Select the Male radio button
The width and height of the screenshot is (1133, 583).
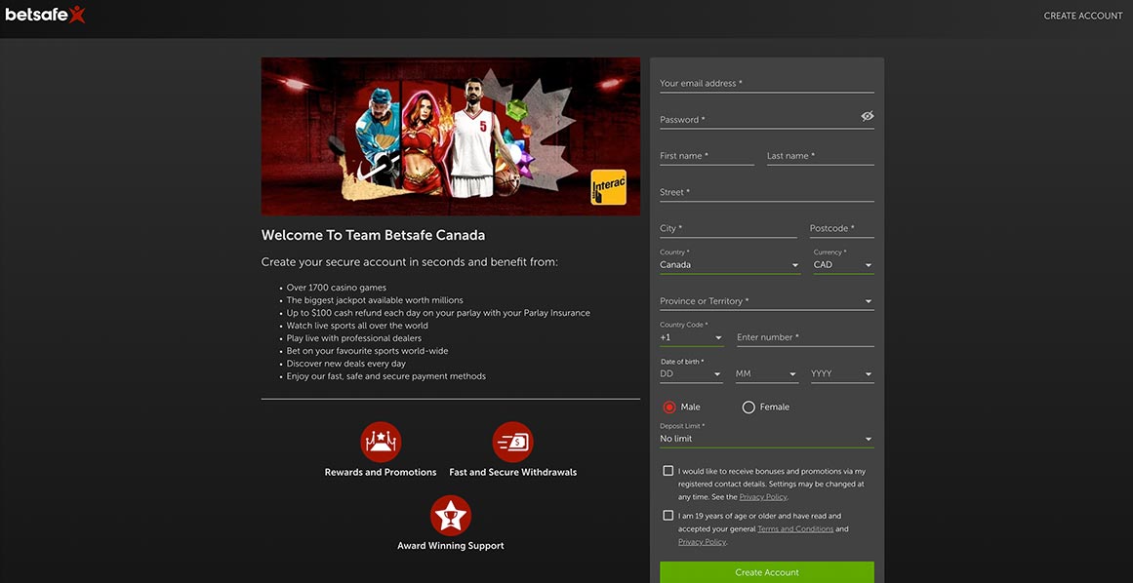669,407
